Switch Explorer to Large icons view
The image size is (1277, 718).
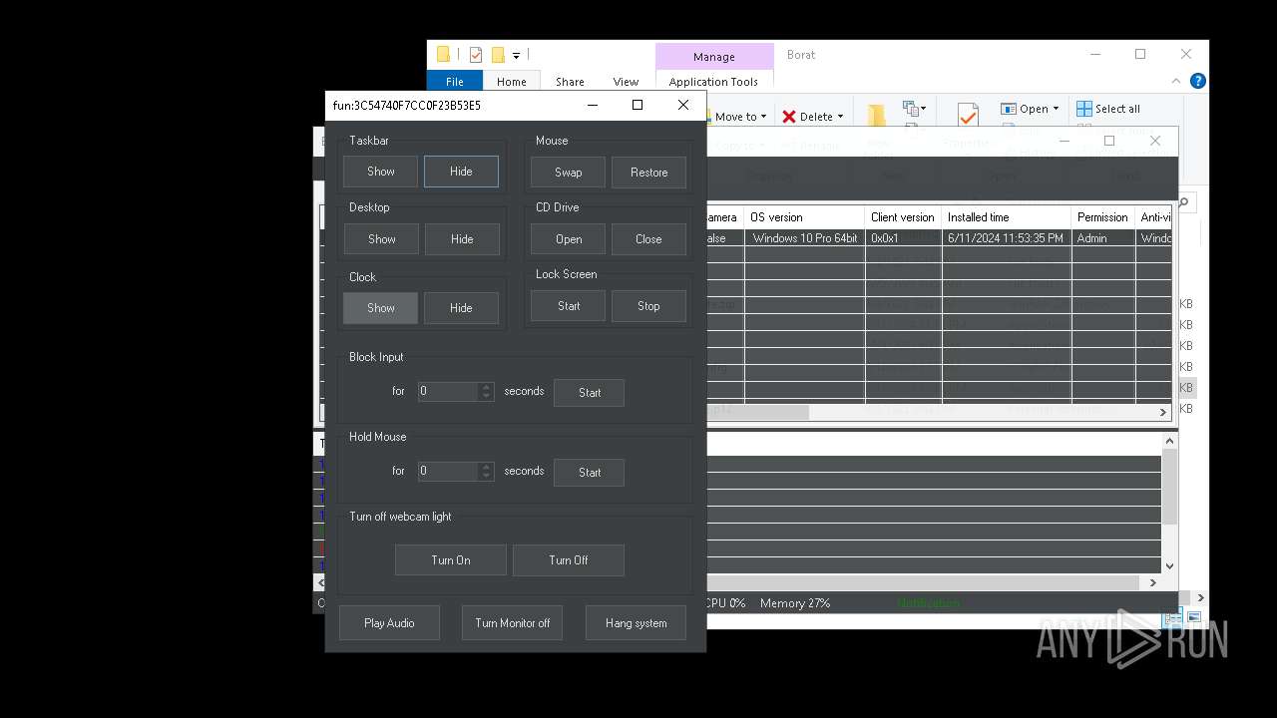(1194, 618)
